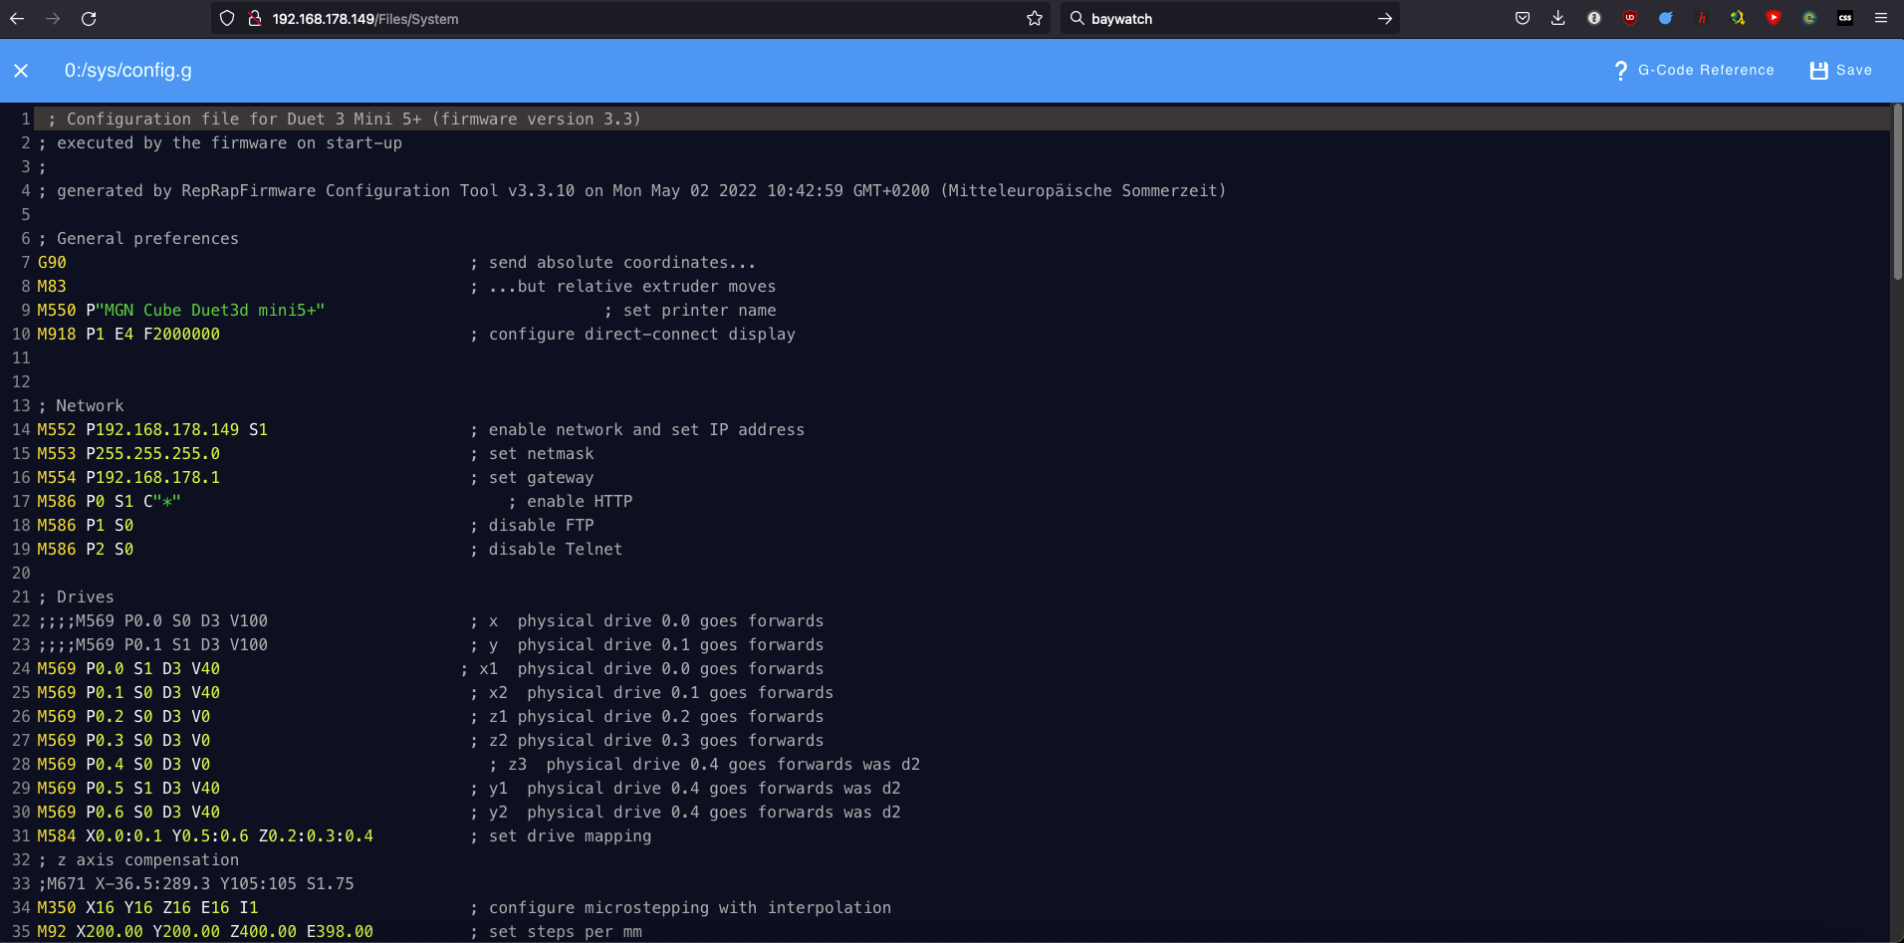This screenshot has height=943, width=1904.
Task: Click the browser Forward arrow
Action: [x=53, y=19]
